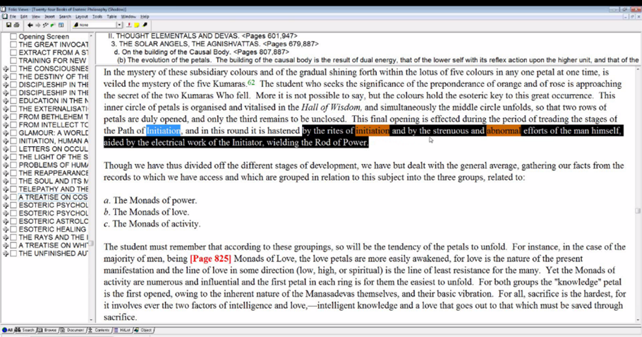Click the dotted trail icon after the forward arrow
Image resolution: width=642 pixels, height=337 pixels.
pyautogui.click(x=45, y=25)
